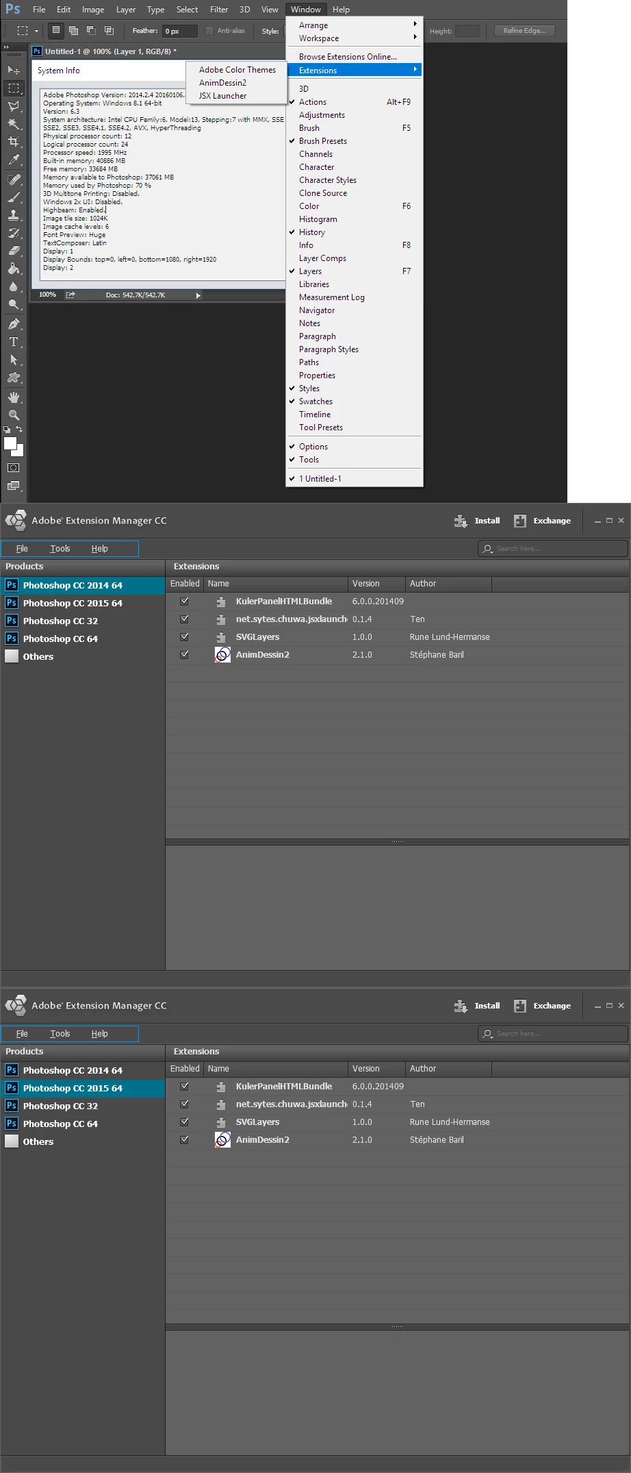The height and width of the screenshot is (1473, 631).
Task: Select the Polygonal Lasso tool
Action: [14, 106]
